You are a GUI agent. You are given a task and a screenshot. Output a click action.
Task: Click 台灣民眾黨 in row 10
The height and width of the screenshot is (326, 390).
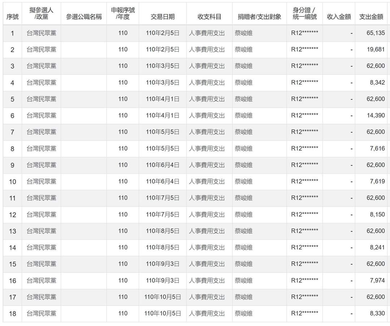click(41, 181)
